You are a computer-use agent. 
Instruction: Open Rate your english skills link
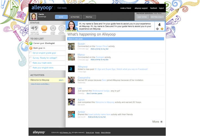click(43, 68)
